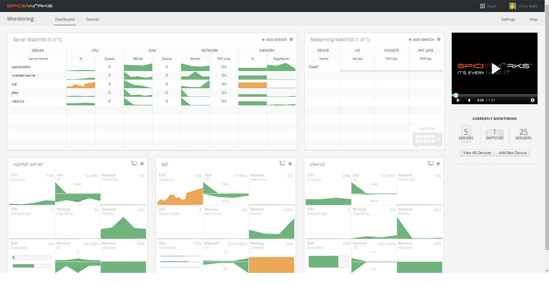The width and height of the screenshot is (549, 285).
Task: Click Add Switch in Networking Watchlist
Action: click(x=421, y=39)
